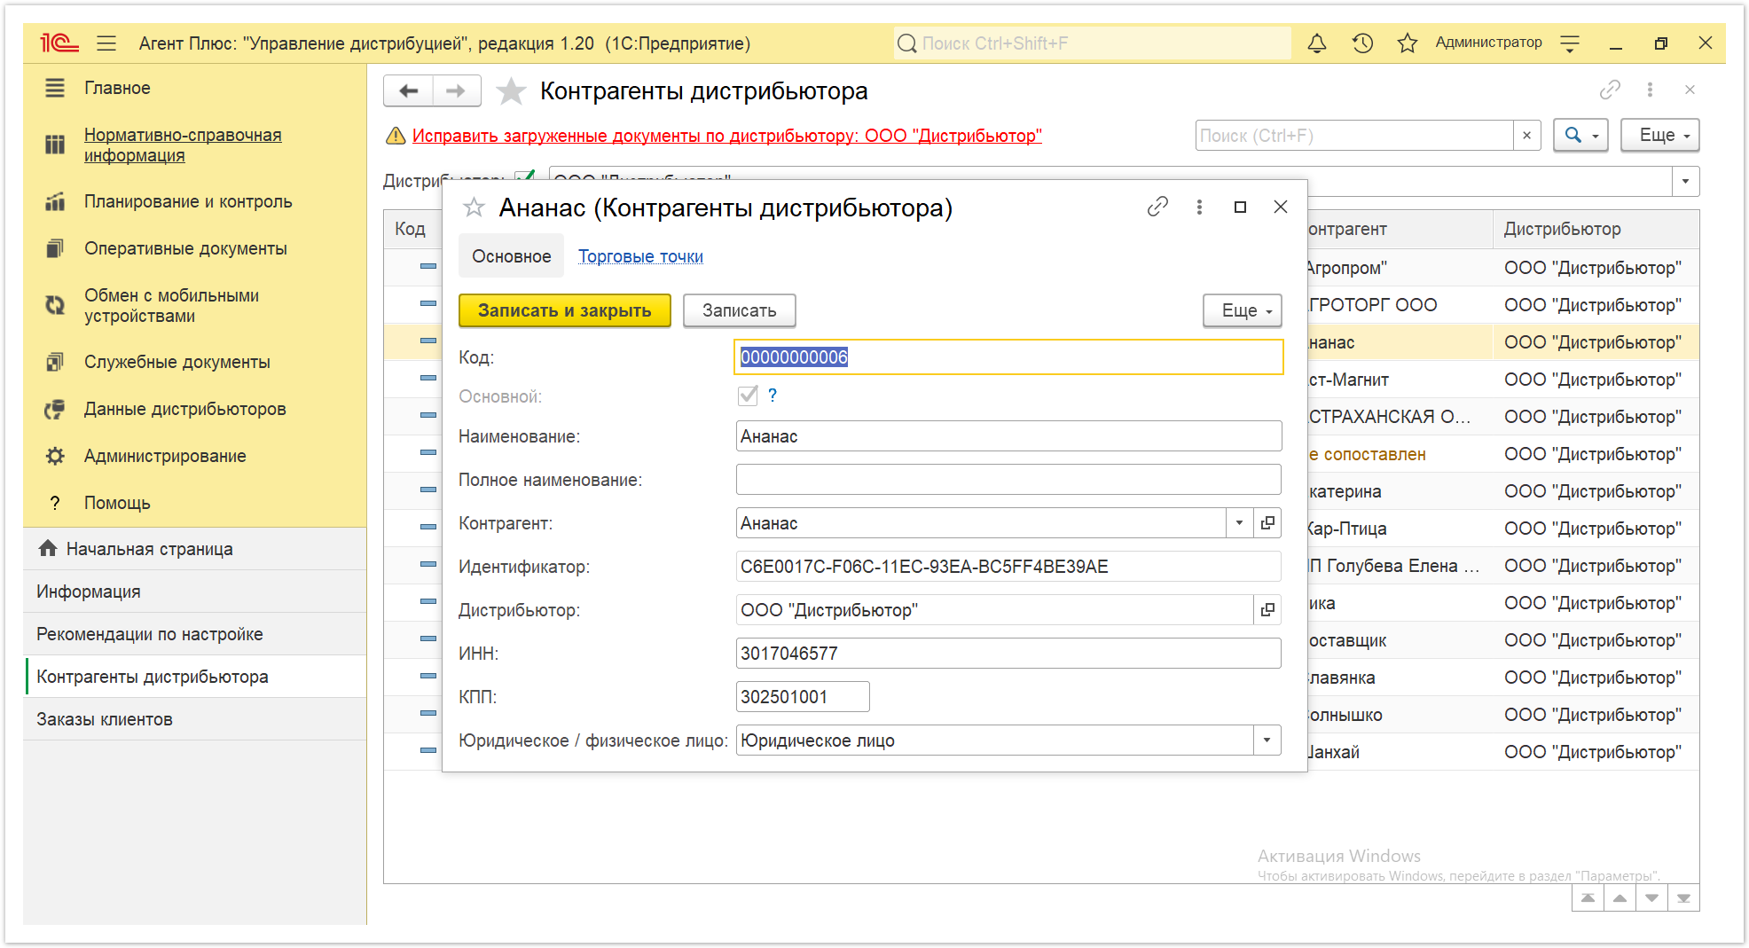The width and height of the screenshot is (1749, 948).
Task: Expand Юридическое / физическое лицо dropdown
Action: pos(1267,740)
